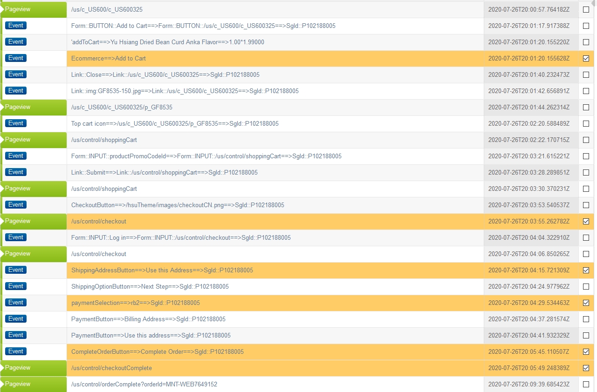Tick checkbox for shoppingCart pageview at 20:03:30

(586, 189)
